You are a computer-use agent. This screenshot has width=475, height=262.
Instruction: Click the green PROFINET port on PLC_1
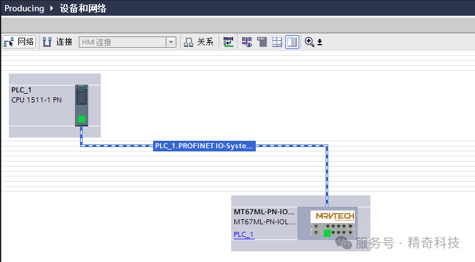point(81,119)
